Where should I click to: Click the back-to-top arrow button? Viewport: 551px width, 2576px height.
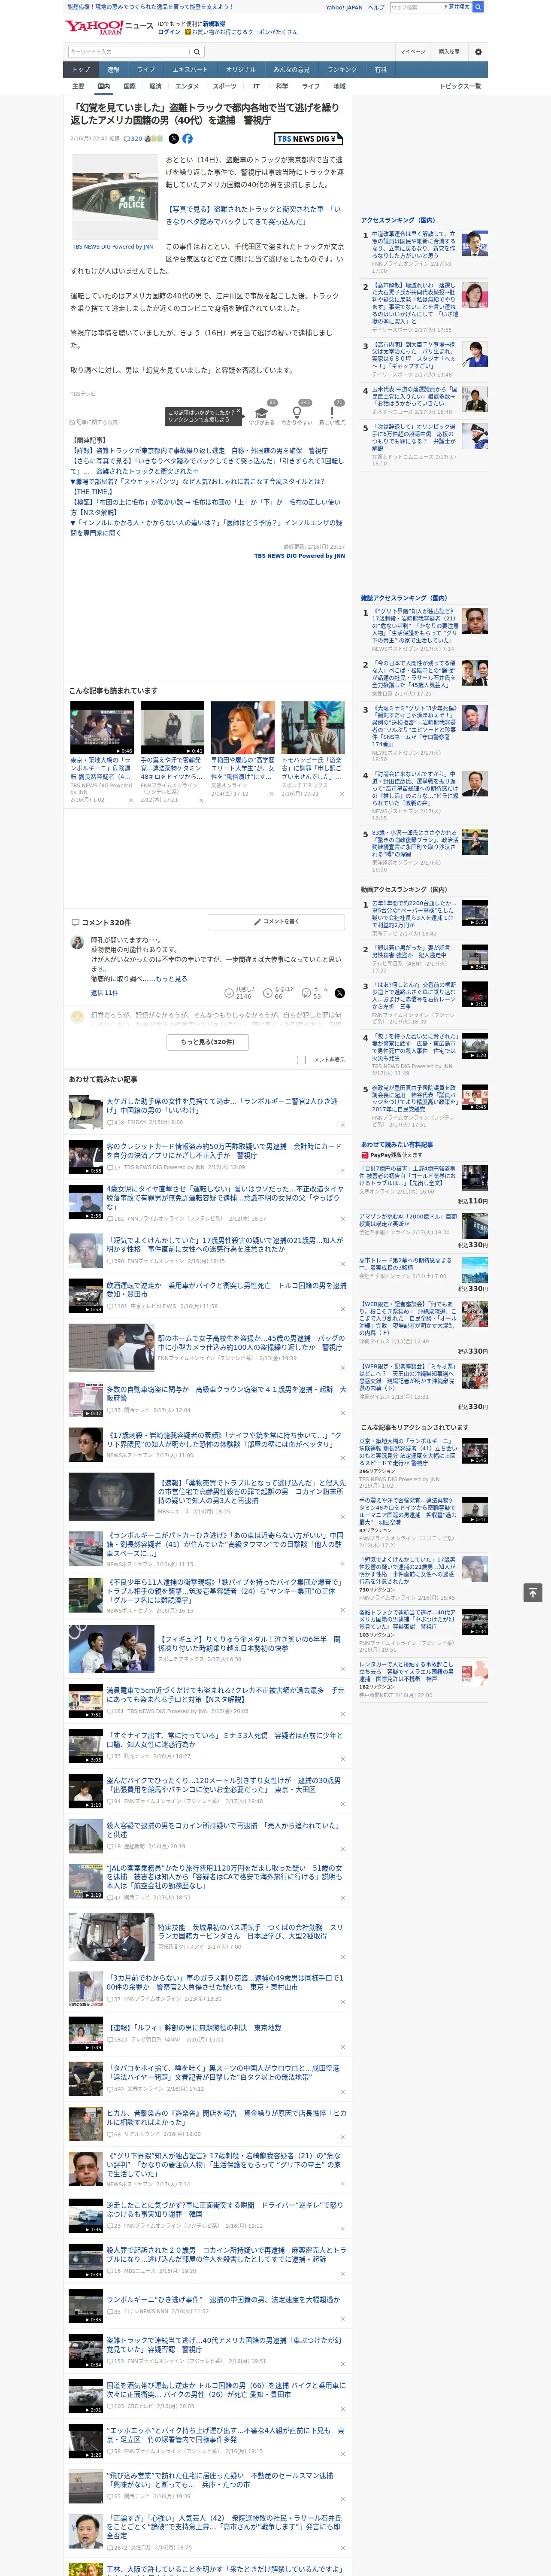tap(533, 1592)
